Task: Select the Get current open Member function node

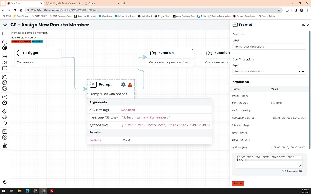Action: (171, 57)
